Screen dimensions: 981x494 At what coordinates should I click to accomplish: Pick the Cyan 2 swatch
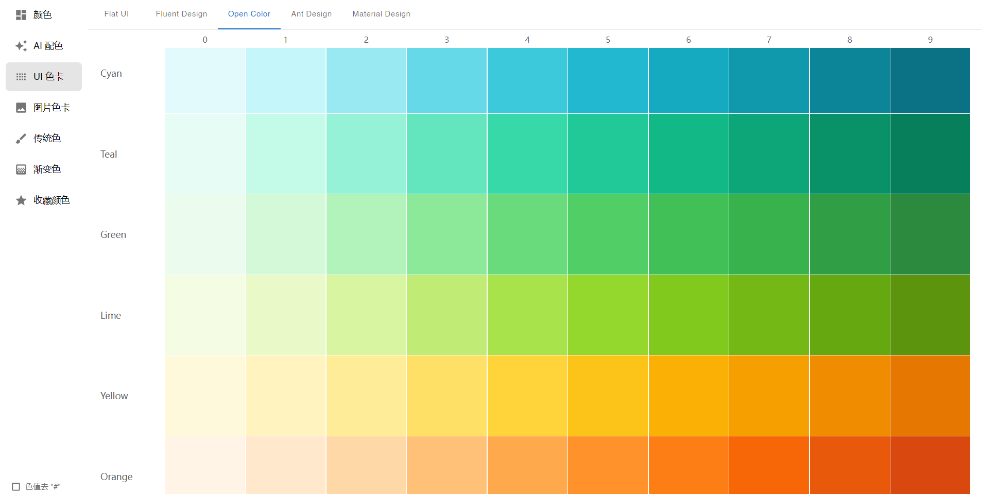click(366, 81)
